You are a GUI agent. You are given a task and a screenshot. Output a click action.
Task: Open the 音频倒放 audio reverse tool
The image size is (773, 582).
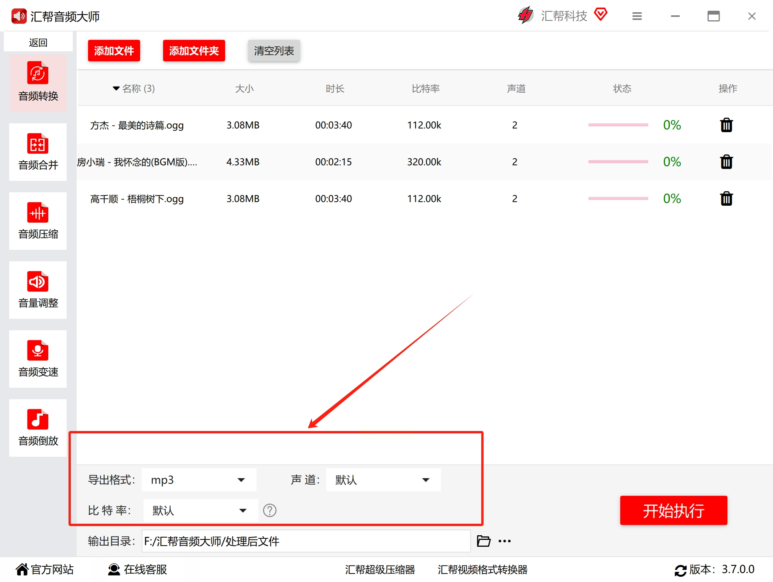pos(38,428)
